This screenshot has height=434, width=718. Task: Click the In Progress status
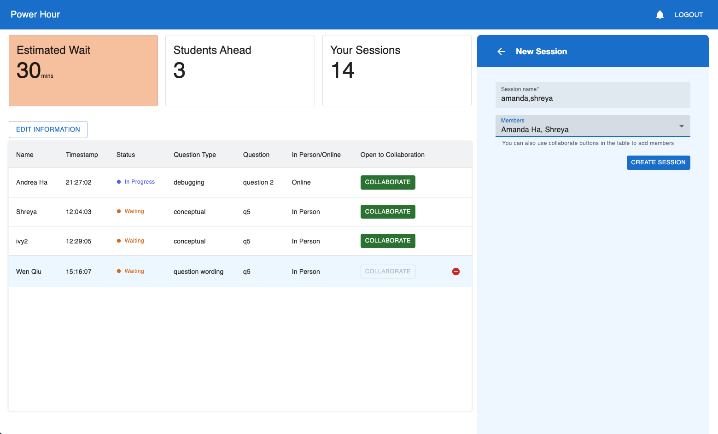136,182
